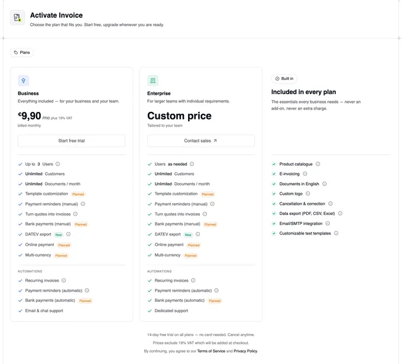
Task: Open Privacy Policy link
Action: point(245,351)
